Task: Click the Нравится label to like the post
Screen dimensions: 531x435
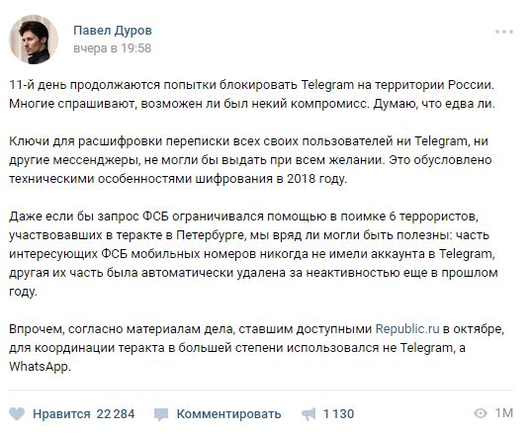Action: click(61, 413)
